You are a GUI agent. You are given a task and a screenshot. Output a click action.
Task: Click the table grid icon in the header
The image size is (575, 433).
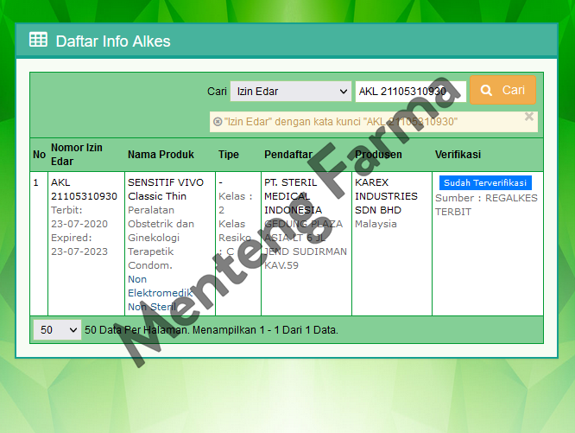[38, 40]
